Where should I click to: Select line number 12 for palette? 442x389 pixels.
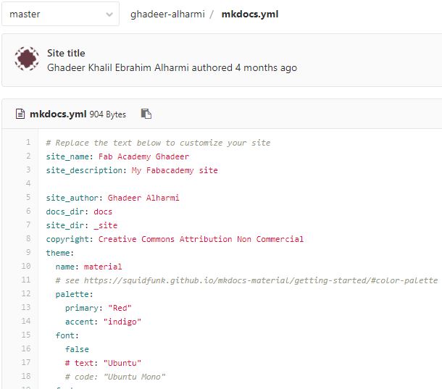point(26,294)
